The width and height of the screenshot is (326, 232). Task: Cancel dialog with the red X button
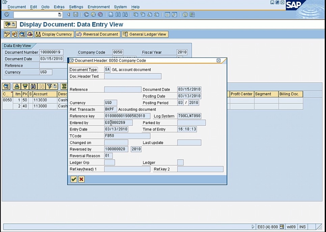point(81,179)
